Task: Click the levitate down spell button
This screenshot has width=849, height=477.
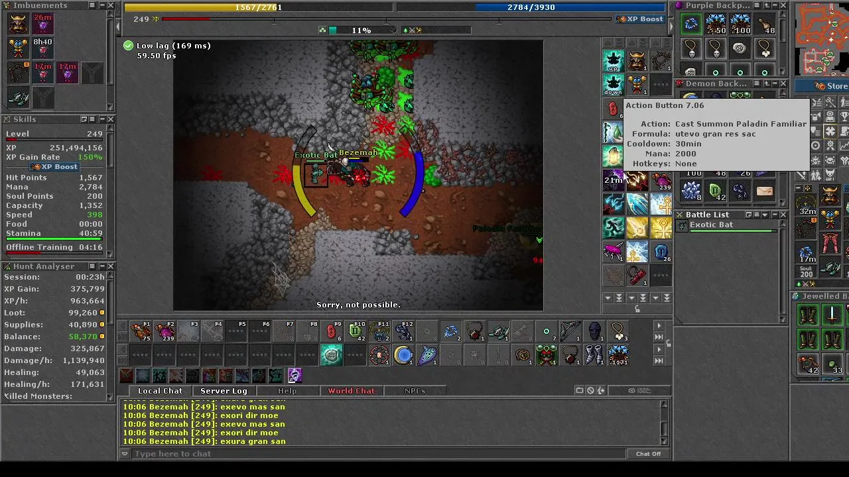Action: (614, 85)
